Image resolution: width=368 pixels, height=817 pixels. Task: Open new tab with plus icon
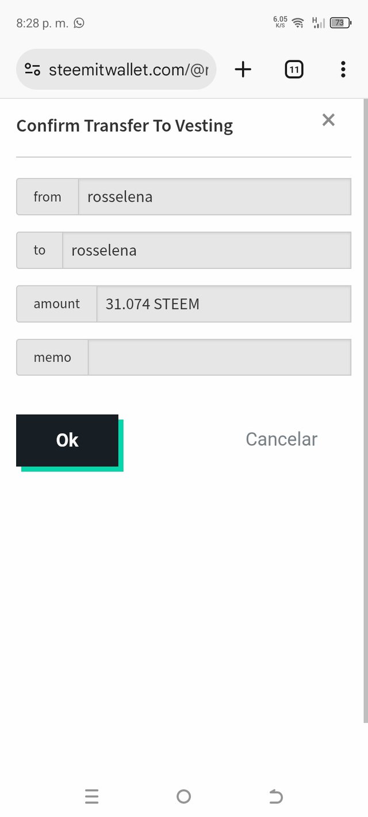click(x=243, y=70)
